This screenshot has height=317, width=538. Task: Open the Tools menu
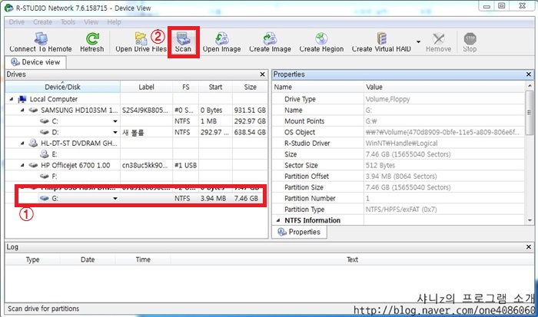tap(68, 22)
